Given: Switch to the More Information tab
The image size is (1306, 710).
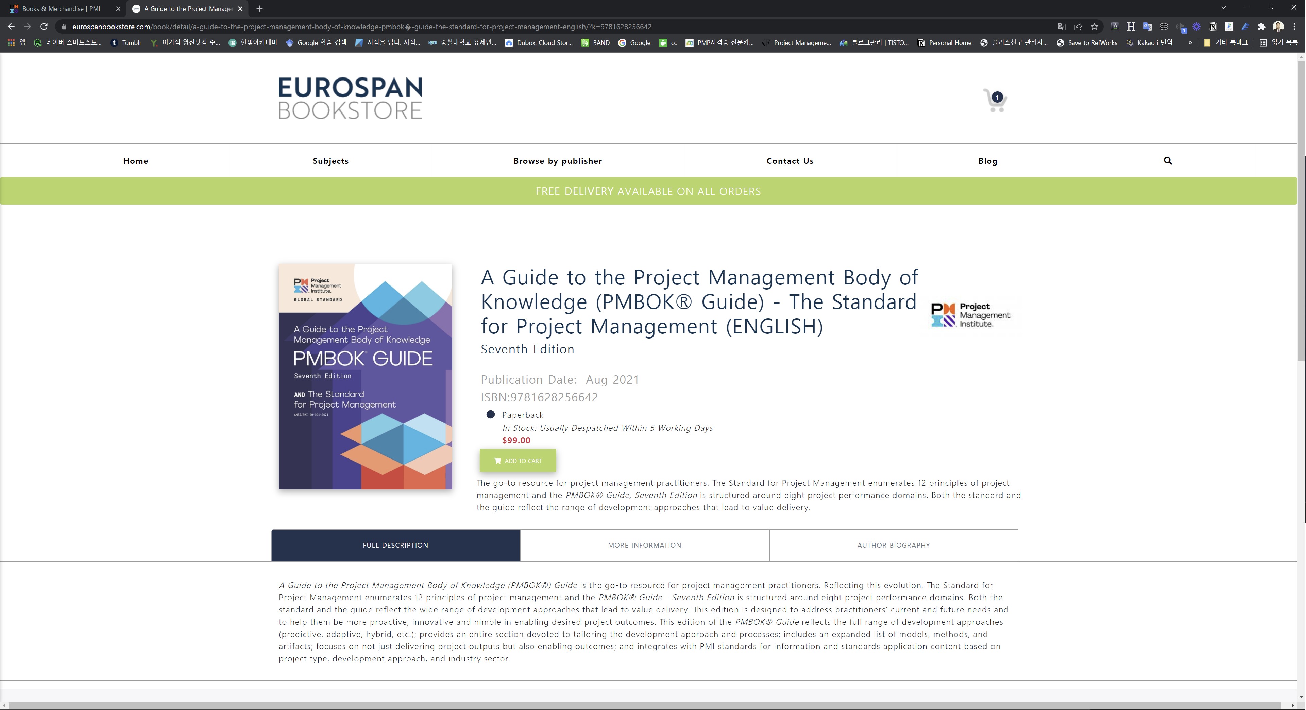Looking at the screenshot, I should [x=644, y=545].
